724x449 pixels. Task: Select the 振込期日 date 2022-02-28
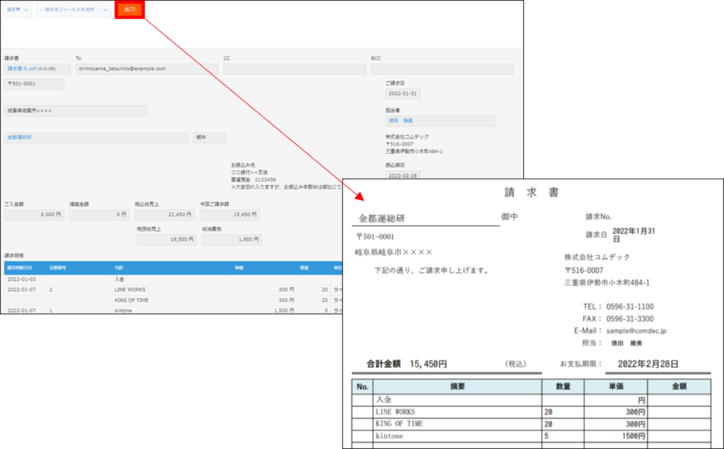click(402, 174)
